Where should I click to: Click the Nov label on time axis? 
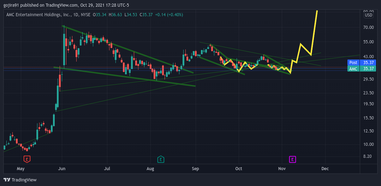pos(282,168)
